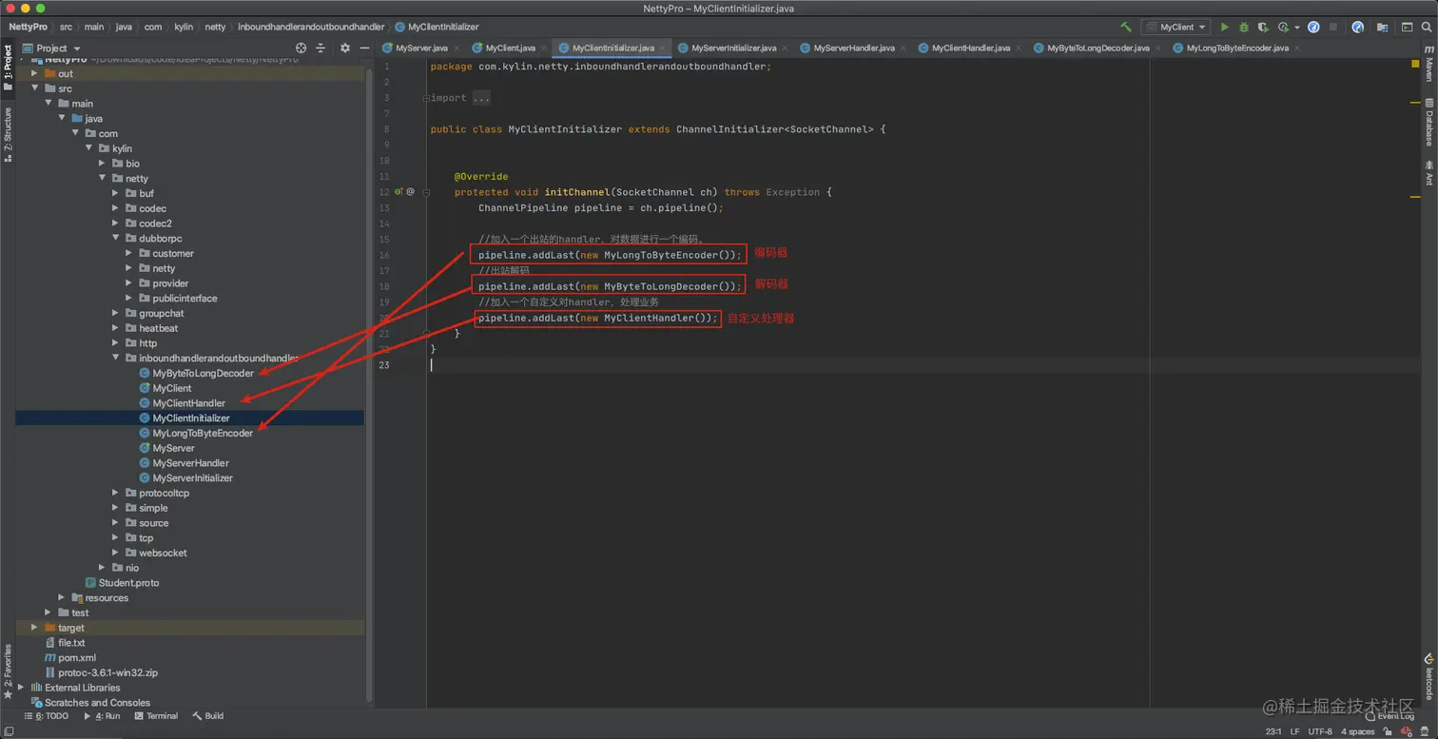The image size is (1438, 739).
Task: Expand the target folder
Action: click(34, 628)
